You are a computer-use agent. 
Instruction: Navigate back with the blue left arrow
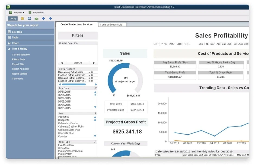(44, 18)
